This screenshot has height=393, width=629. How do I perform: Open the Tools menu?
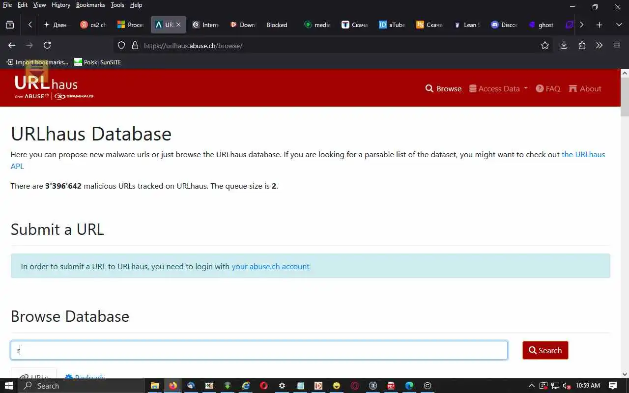point(117,5)
